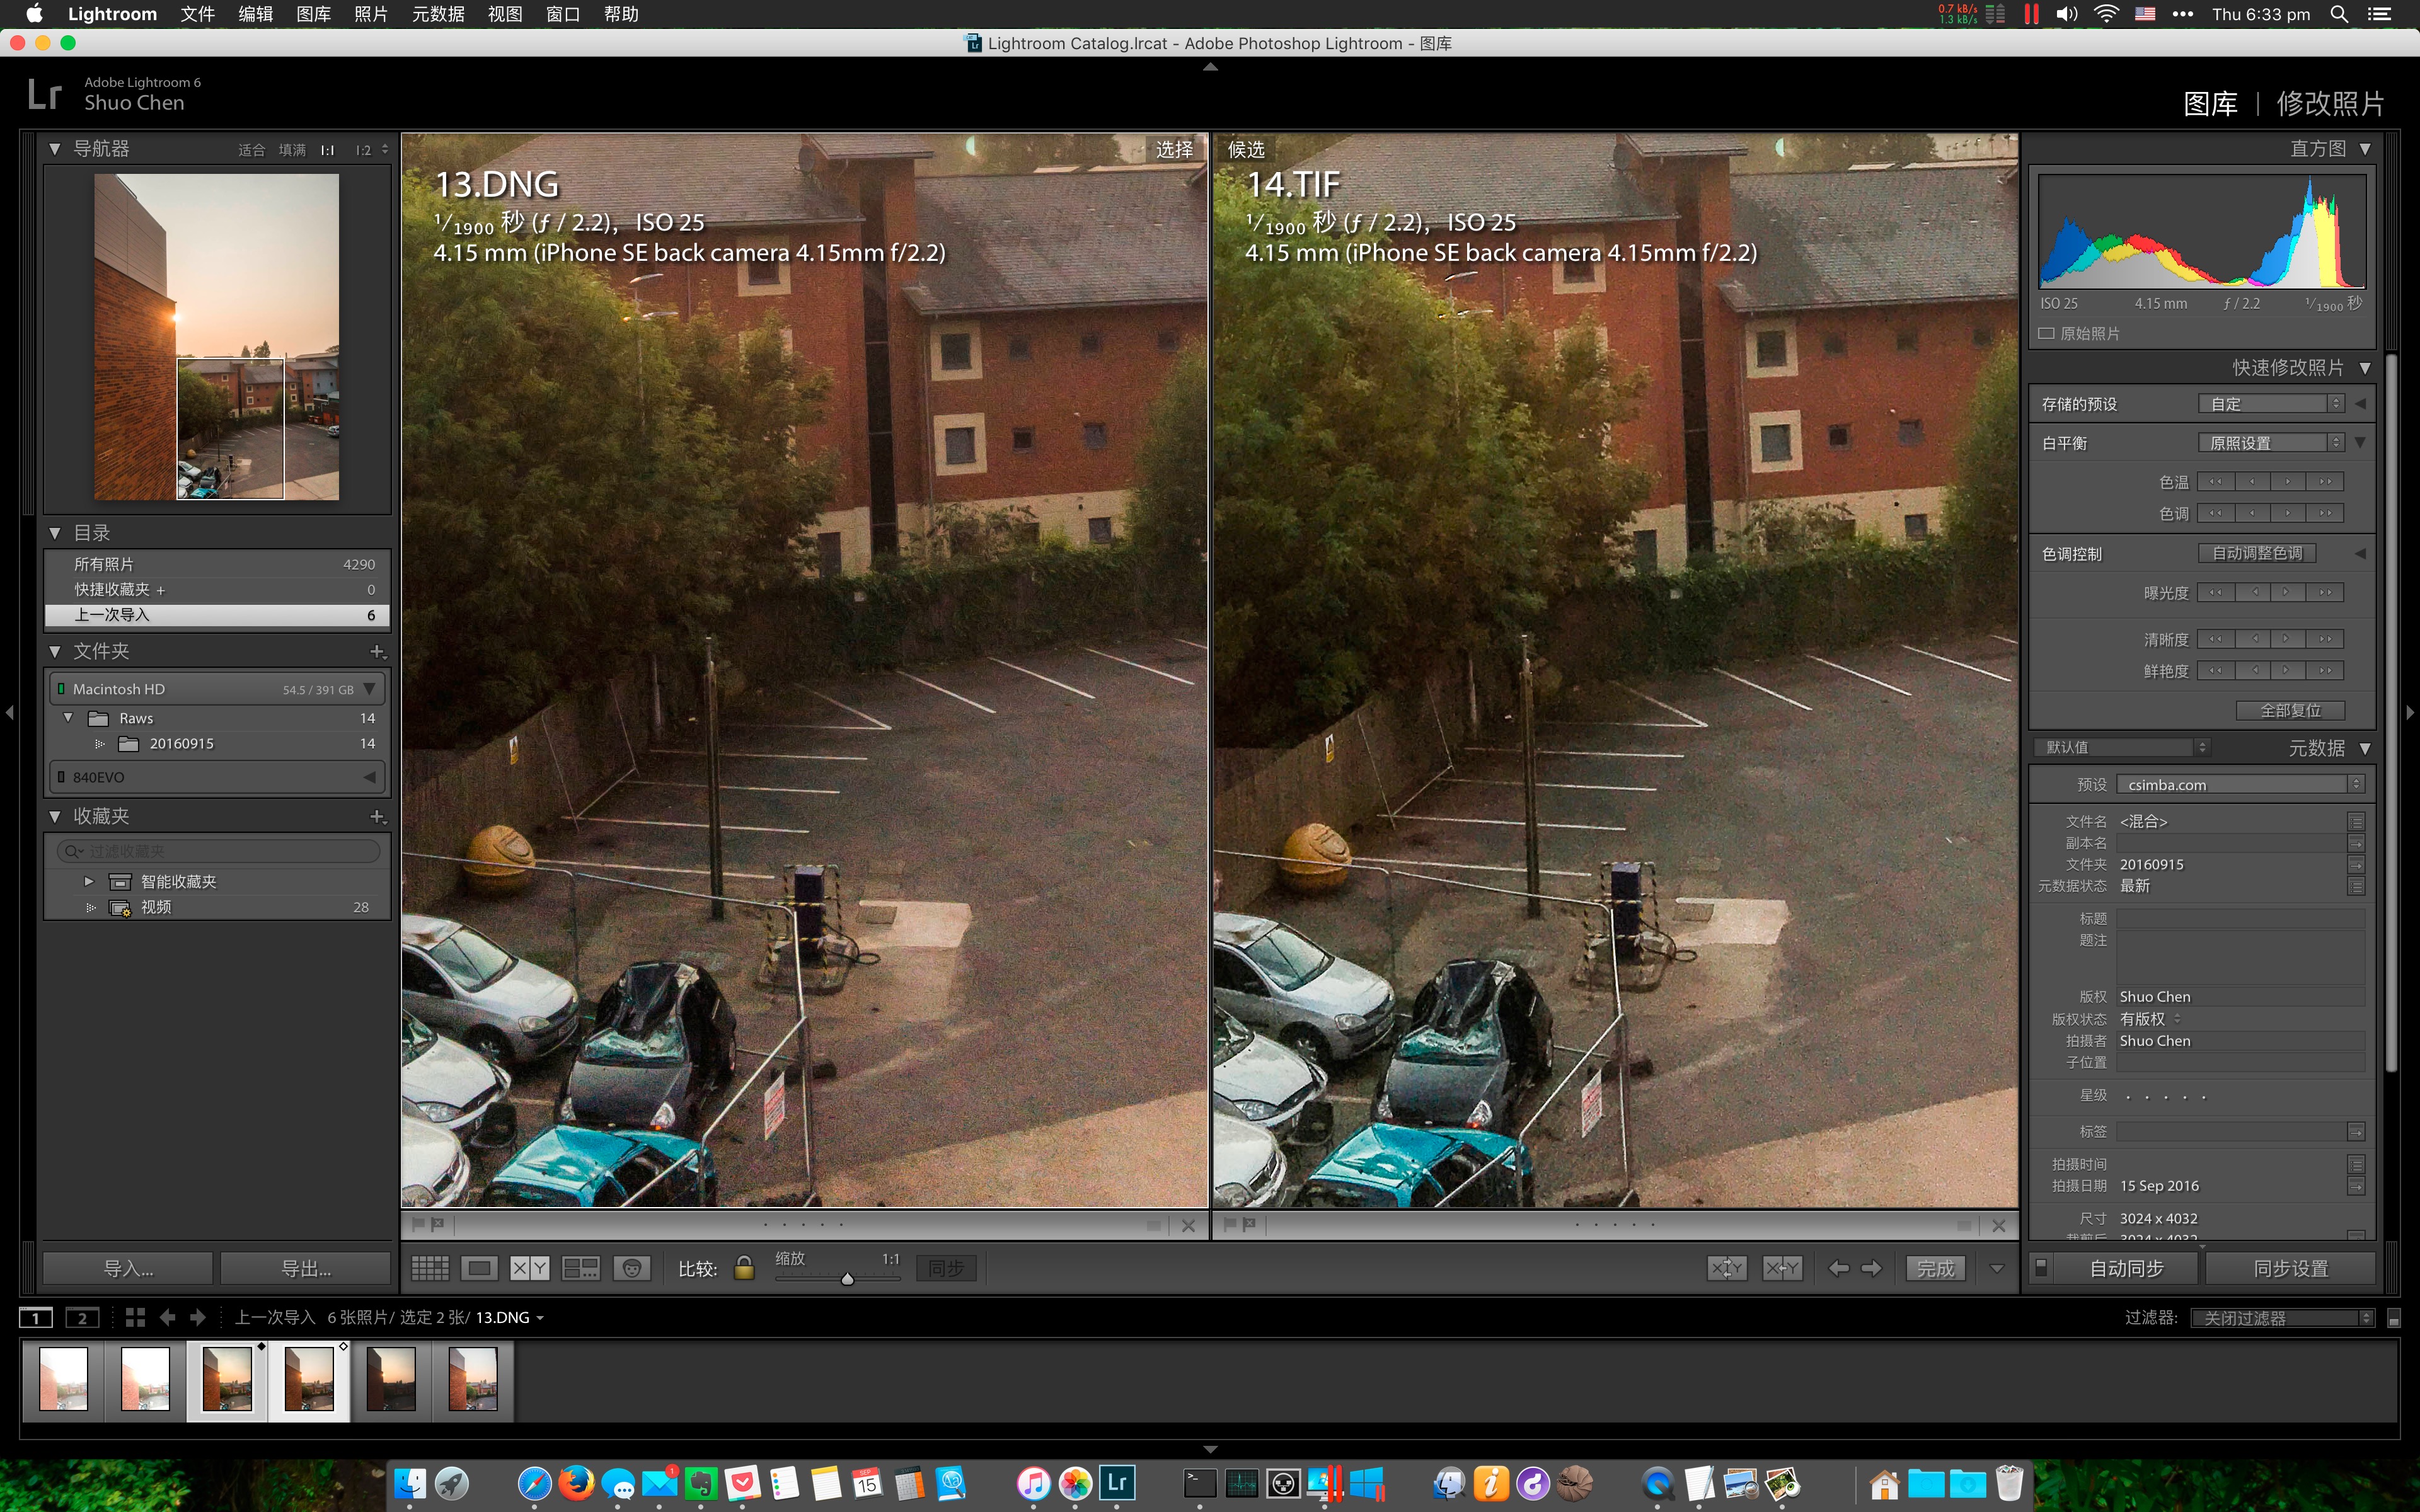Click the 导入... button
2420x1512 pixels.
pyautogui.click(x=128, y=1268)
